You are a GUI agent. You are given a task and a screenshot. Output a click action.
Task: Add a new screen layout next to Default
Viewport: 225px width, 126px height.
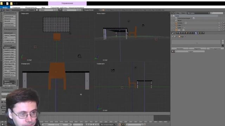pyautogui.click(x=54, y=10)
